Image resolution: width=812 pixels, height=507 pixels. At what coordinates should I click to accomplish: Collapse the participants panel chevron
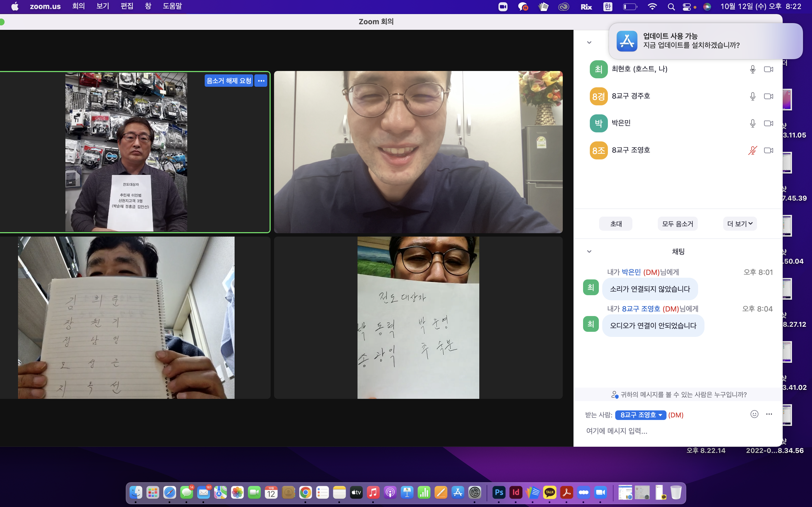[589, 43]
